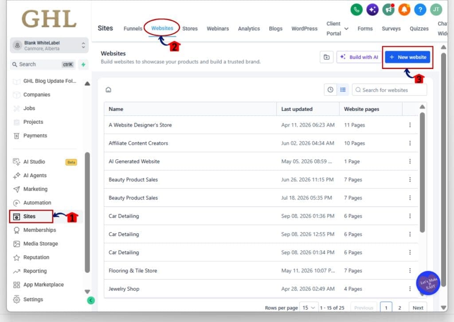The image size is (454, 322).
Task: Switch to the Funnels tab
Action: [x=133, y=28]
